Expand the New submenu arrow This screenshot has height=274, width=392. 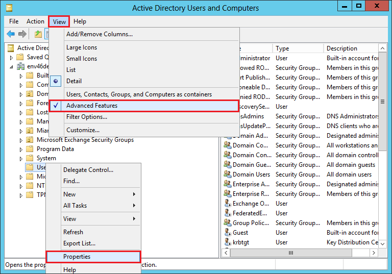pyautogui.click(x=134, y=194)
